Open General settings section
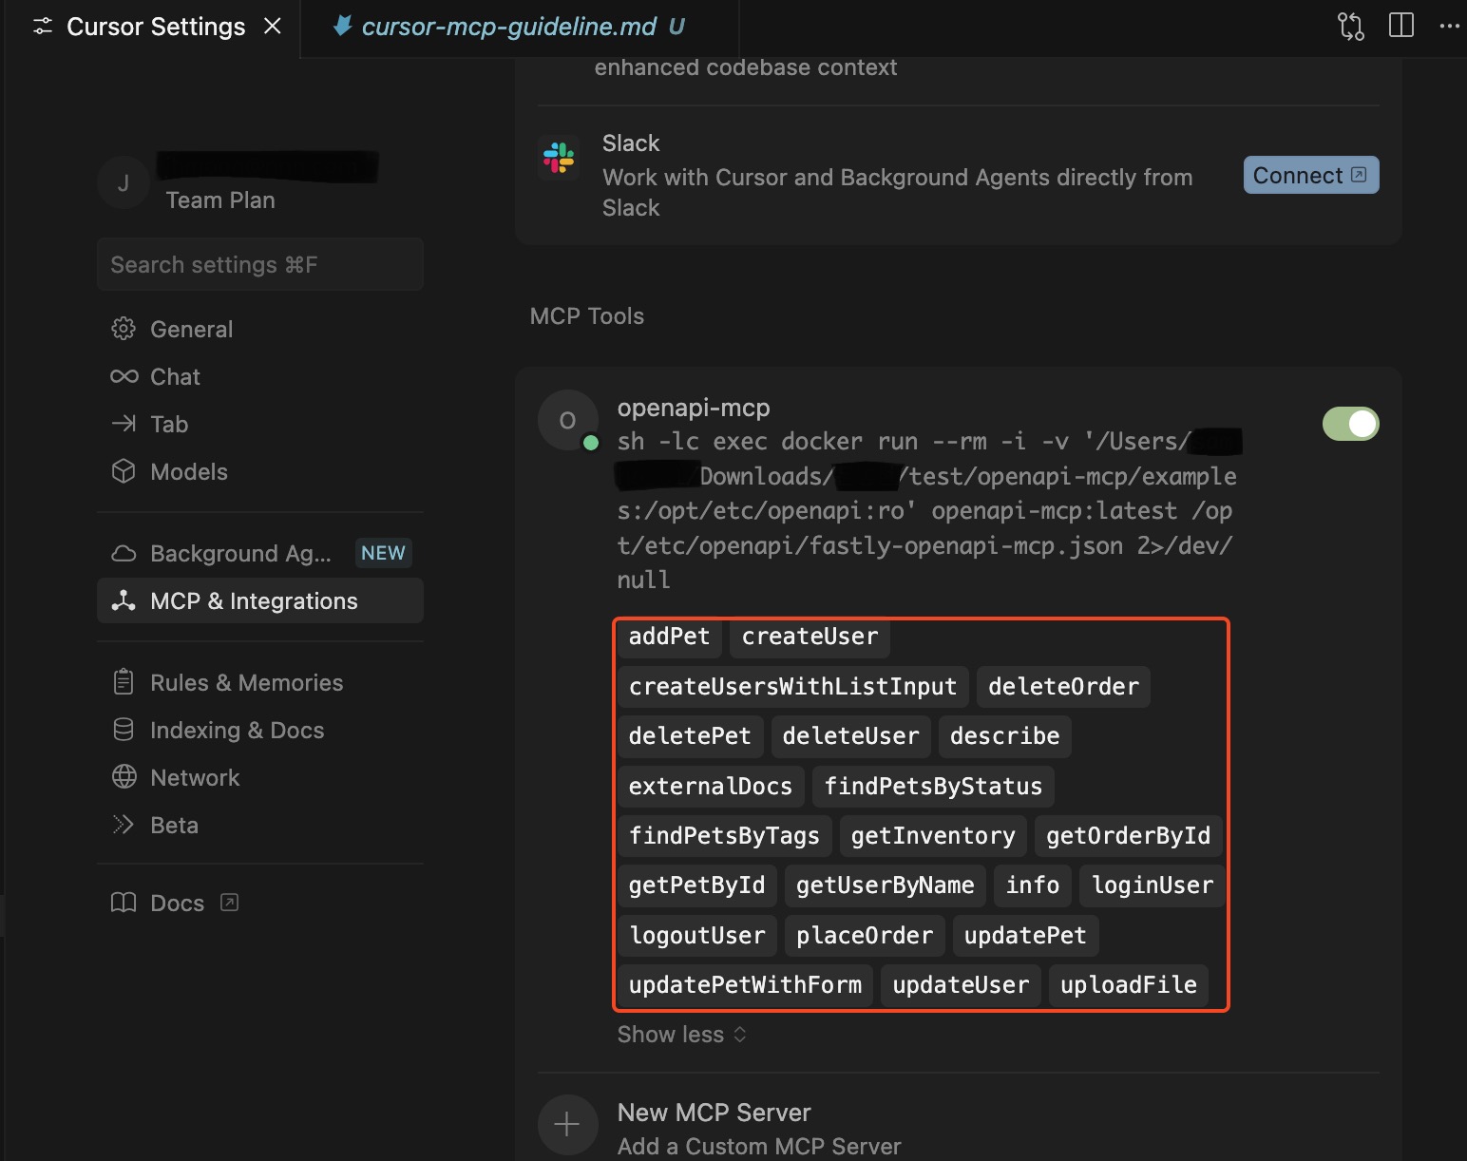 (260, 329)
